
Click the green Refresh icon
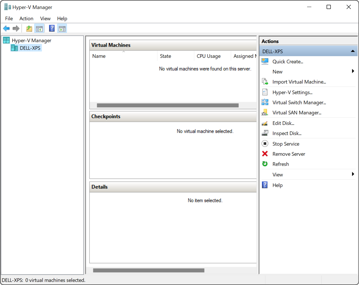pos(265,164)
